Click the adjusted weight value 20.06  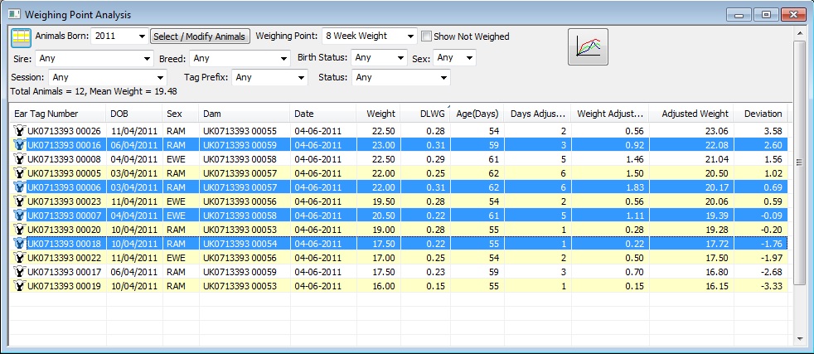click(716, 201)
